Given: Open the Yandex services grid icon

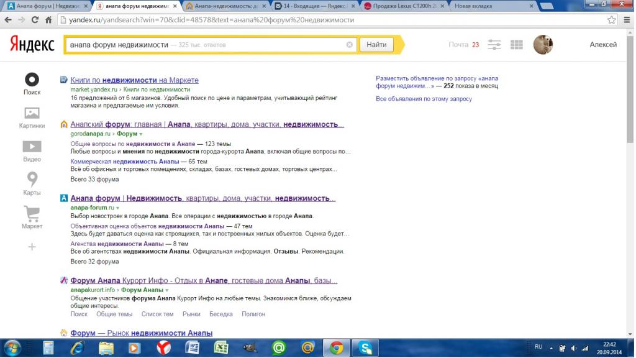Looking at the screenshot, I should 516,45.
